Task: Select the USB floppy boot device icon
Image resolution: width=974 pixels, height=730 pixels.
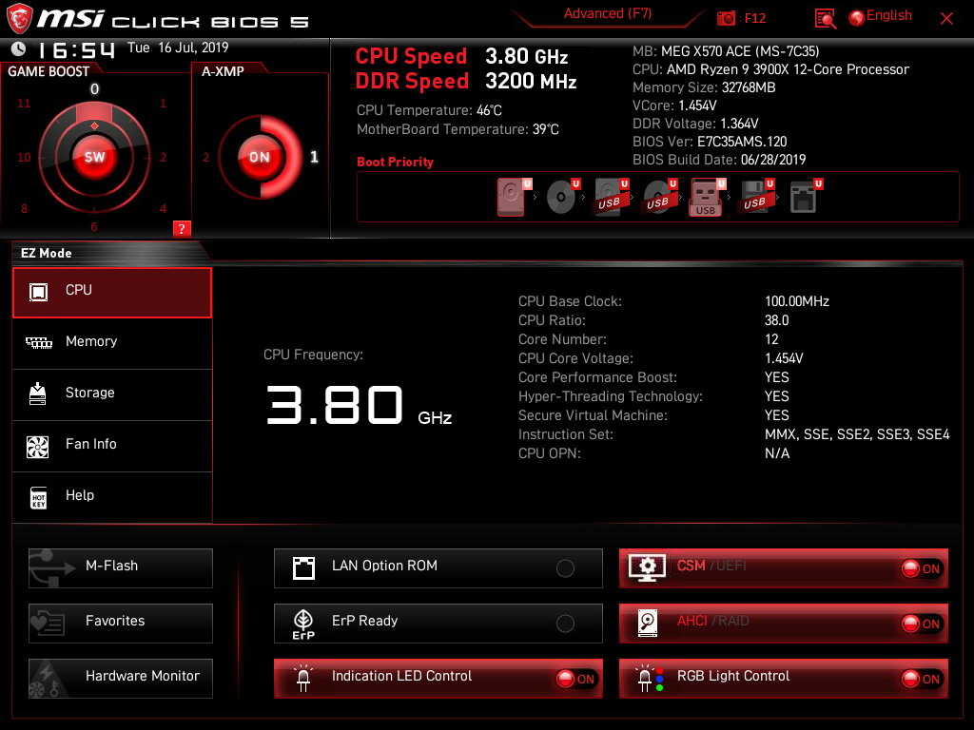Action: pyautogui.click(x=755, y=197)
